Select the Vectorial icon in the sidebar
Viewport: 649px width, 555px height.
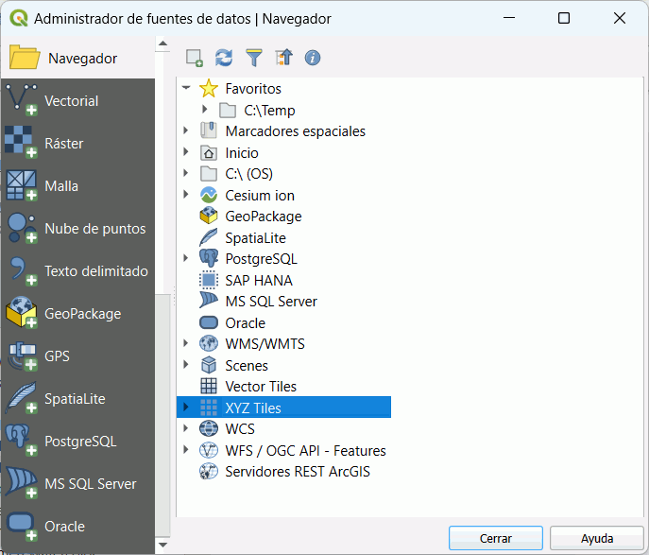[22, 100]
